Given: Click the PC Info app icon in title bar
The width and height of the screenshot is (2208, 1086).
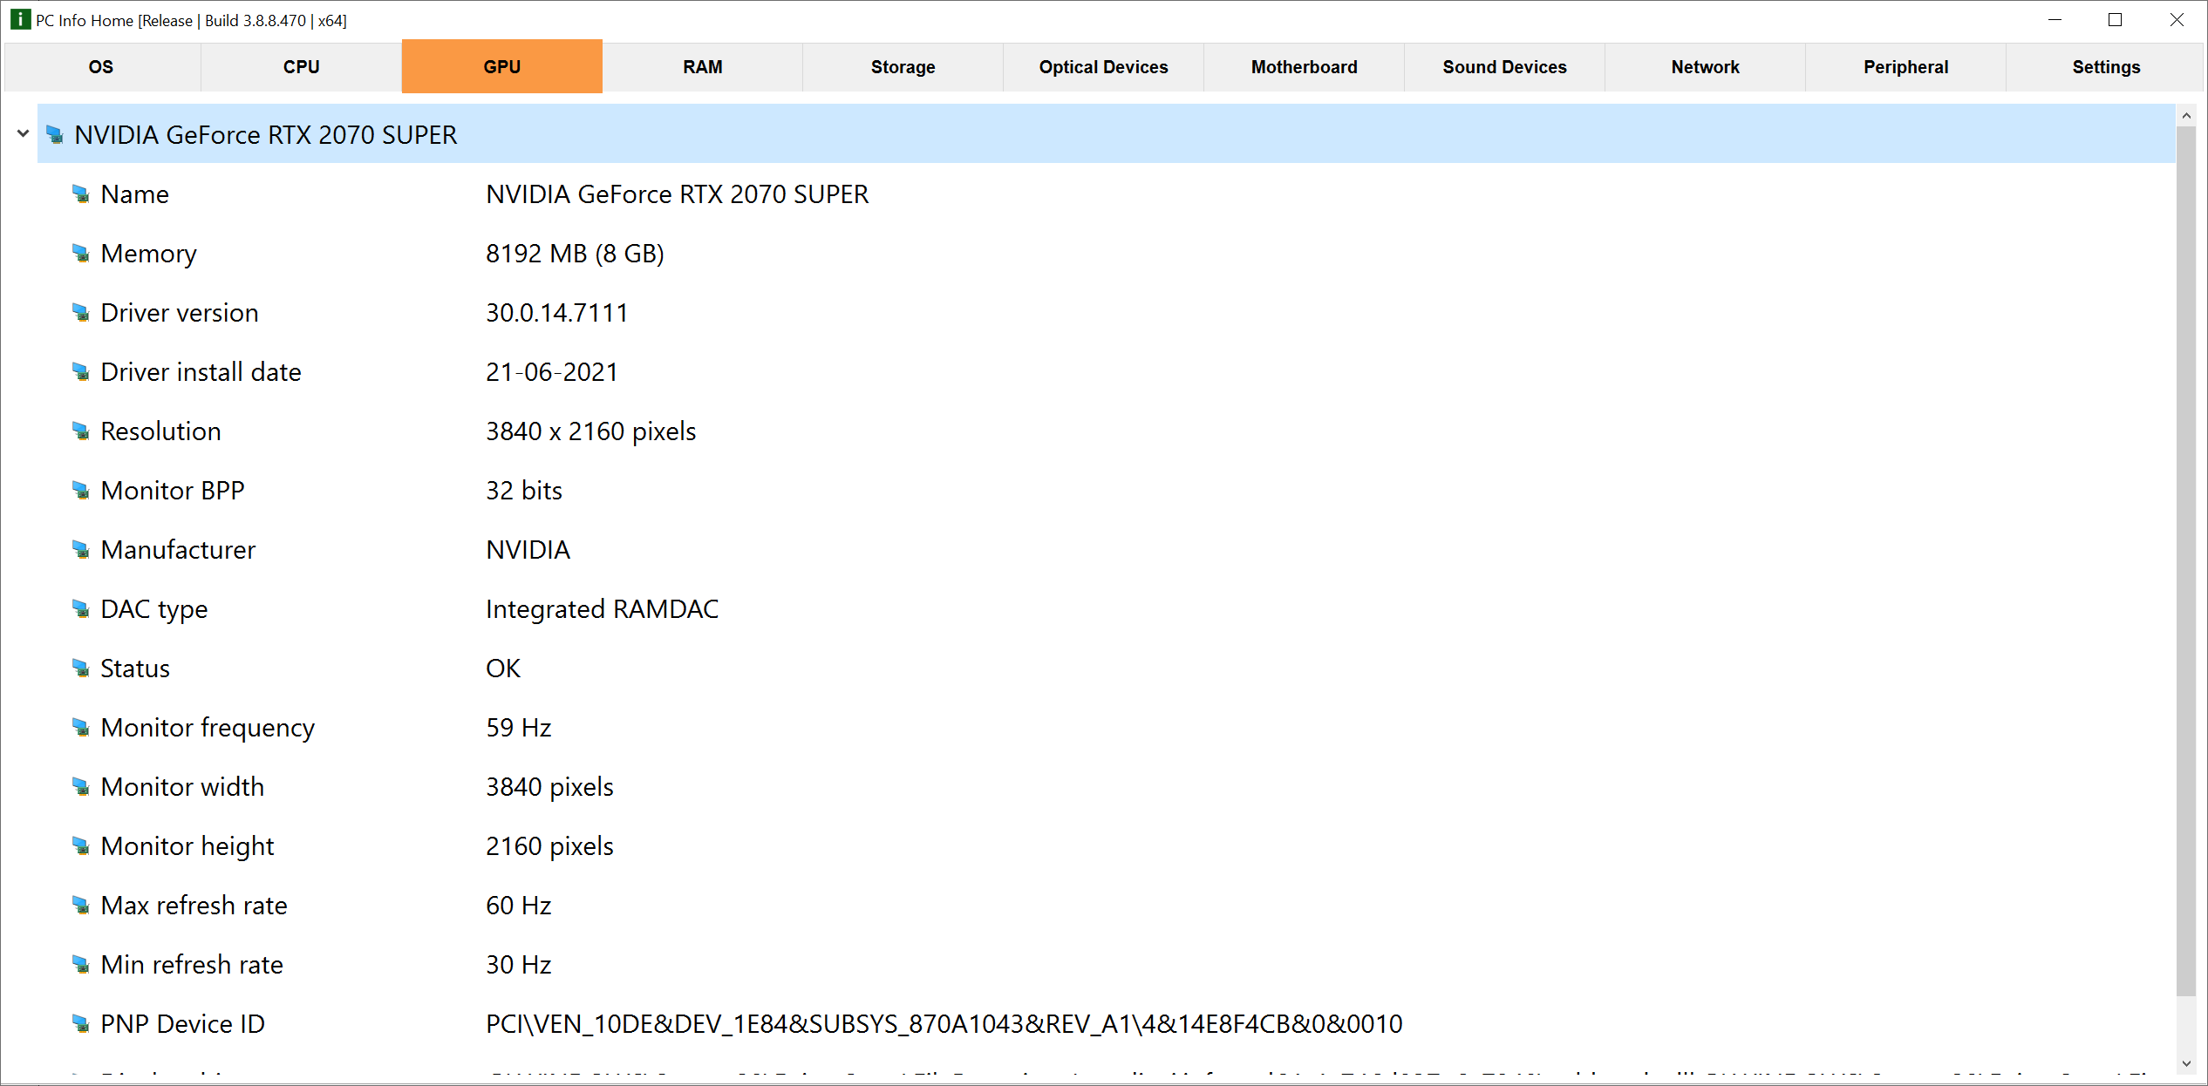Looking at the screenshot, I should pos(20,20).
